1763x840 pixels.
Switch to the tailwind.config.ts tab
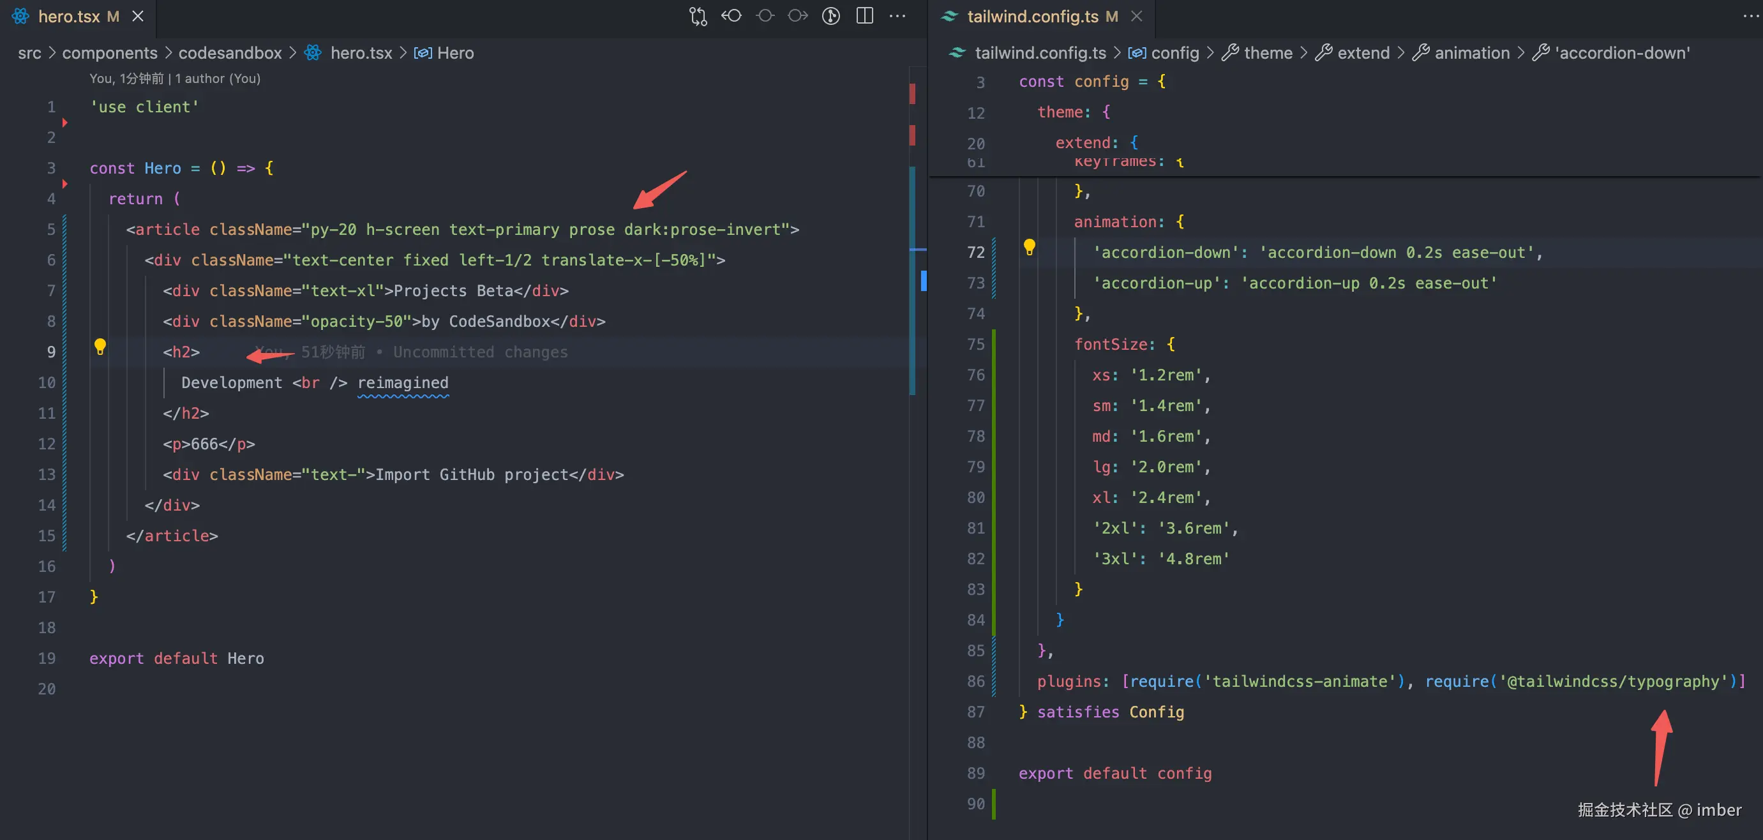point(1032,16)
